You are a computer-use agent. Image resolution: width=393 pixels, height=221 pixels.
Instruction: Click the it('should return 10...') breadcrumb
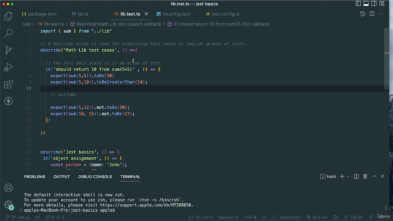pyautogui.click(x=219, y=24)
